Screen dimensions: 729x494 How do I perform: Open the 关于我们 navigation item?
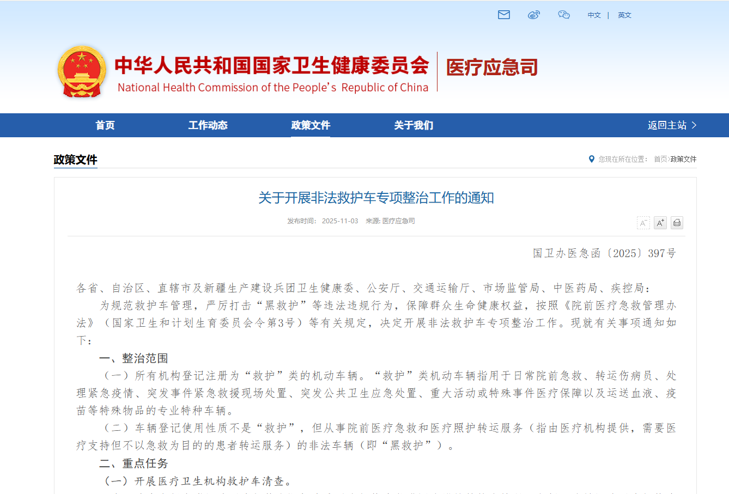tap(414, 125)
